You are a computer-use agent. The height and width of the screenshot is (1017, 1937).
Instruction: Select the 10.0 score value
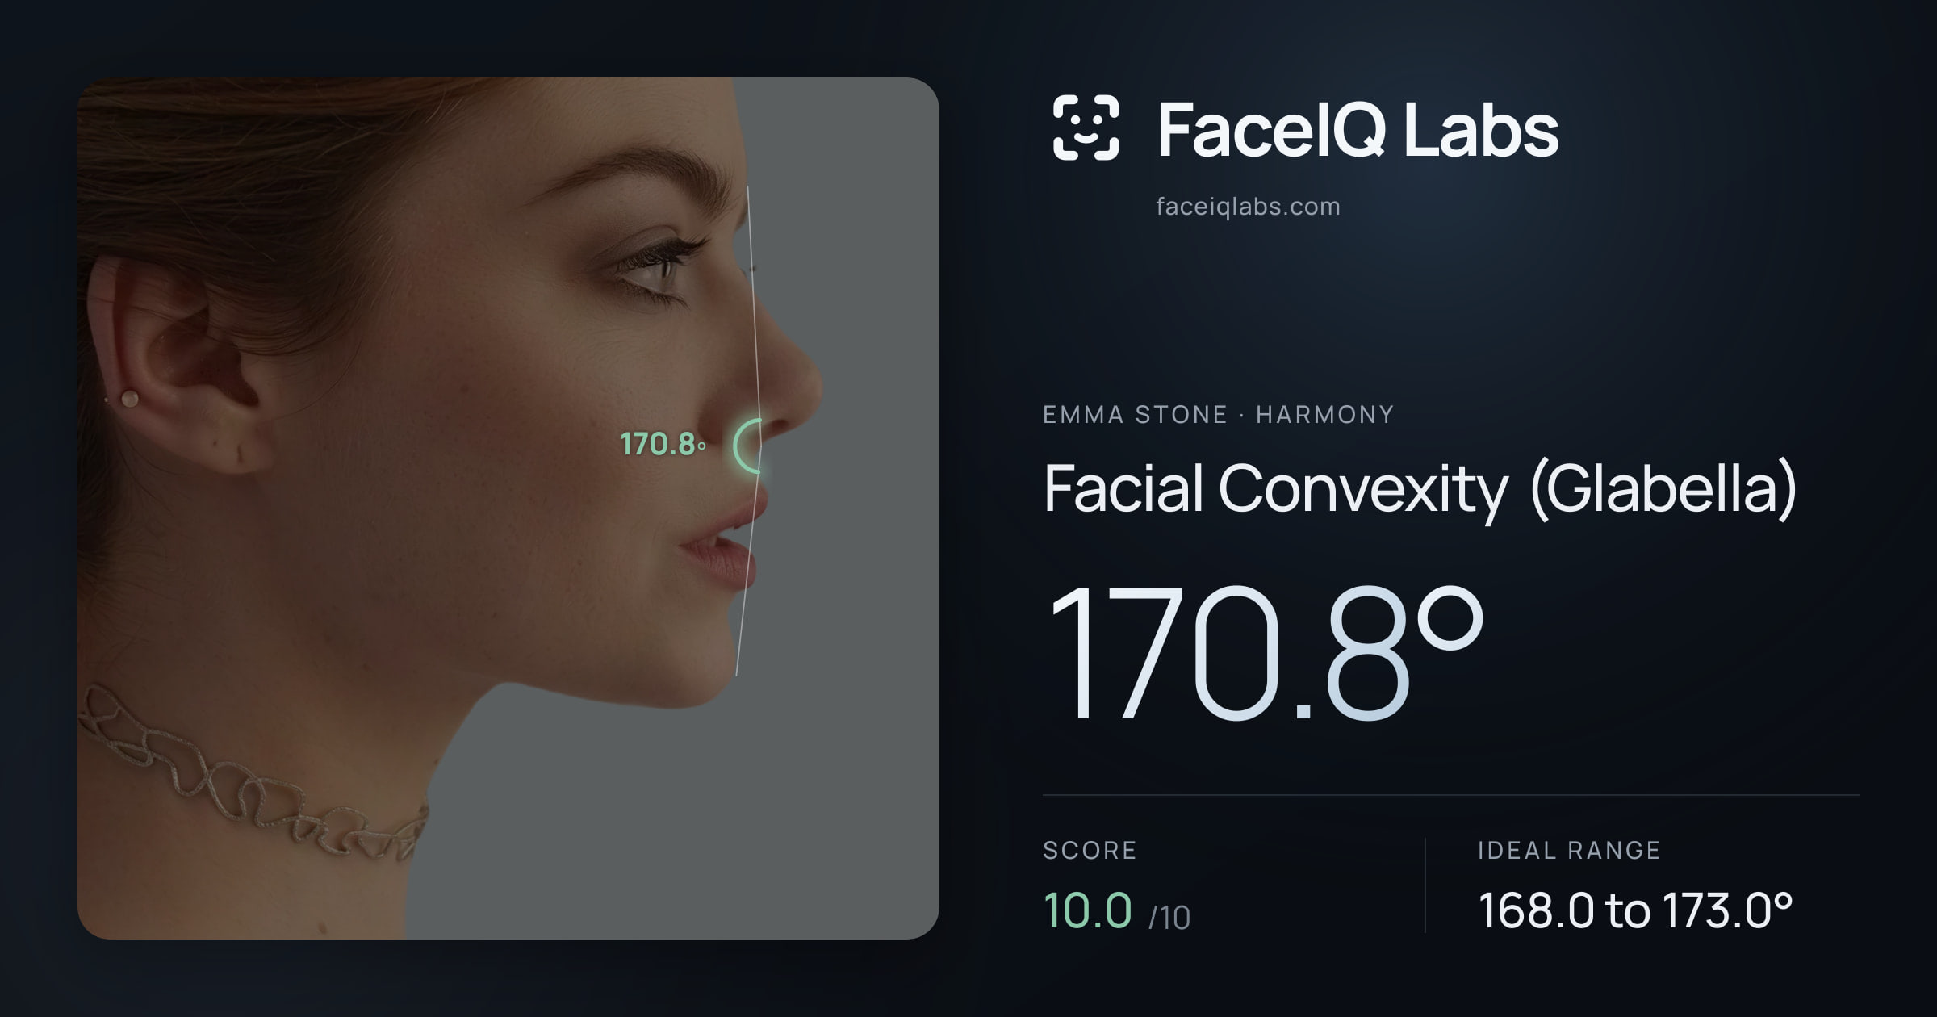1087,910
